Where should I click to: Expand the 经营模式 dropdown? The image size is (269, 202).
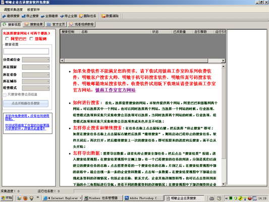36,88
